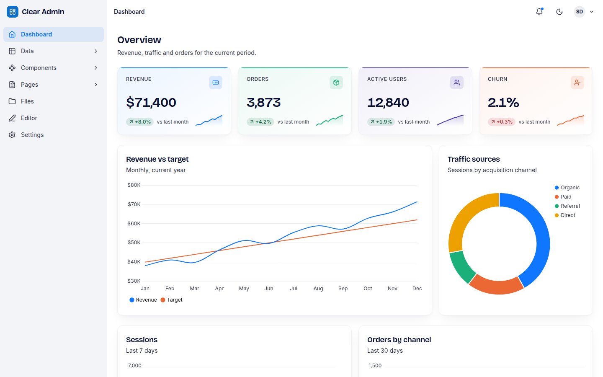
Task: Click the Revenue card banknote icon
Action: point(216,83)
